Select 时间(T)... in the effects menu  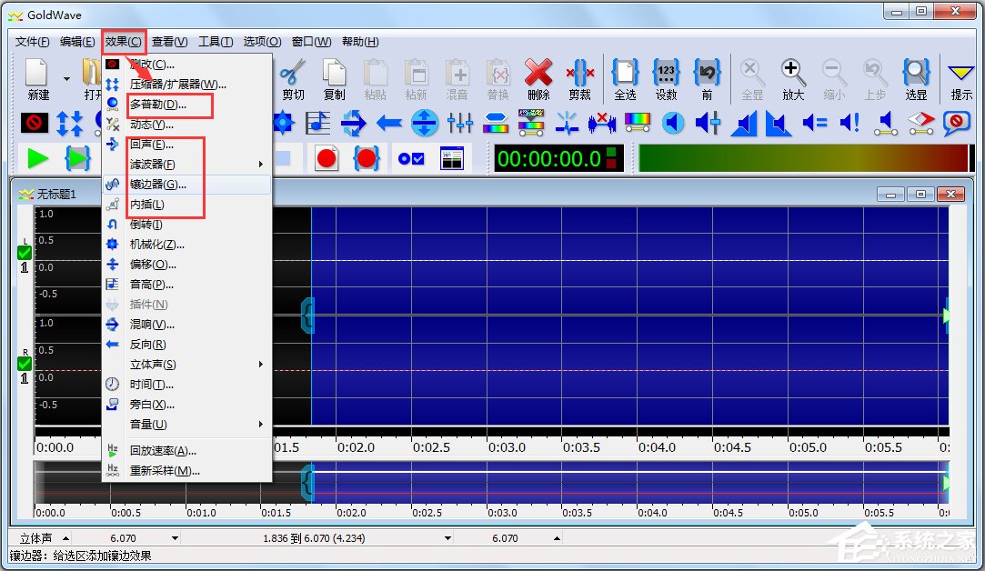[187, 385]
